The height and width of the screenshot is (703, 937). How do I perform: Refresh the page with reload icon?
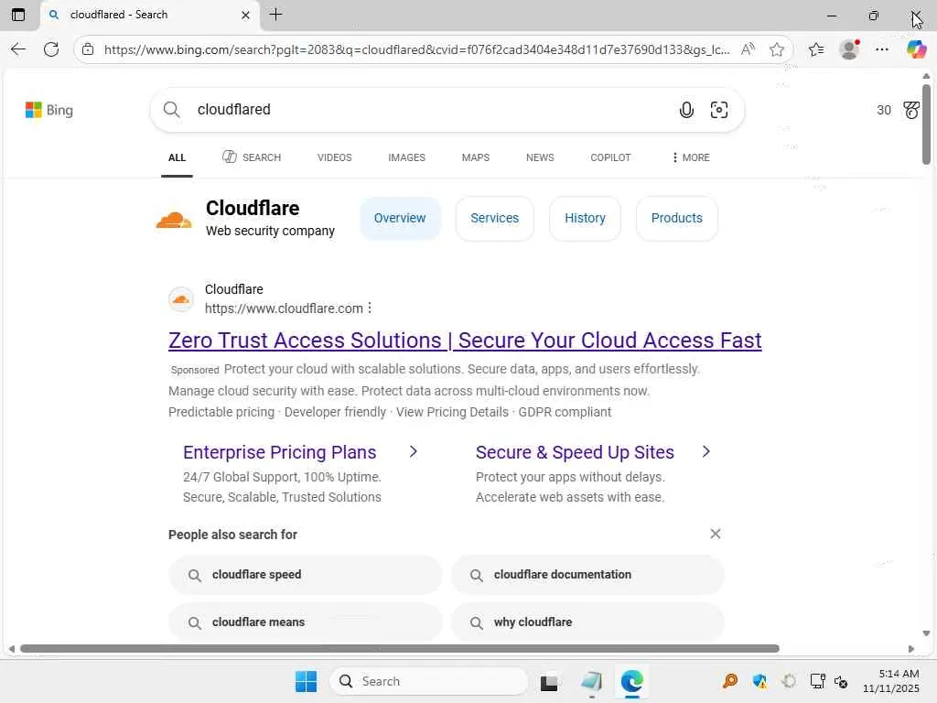coord(51,49)
